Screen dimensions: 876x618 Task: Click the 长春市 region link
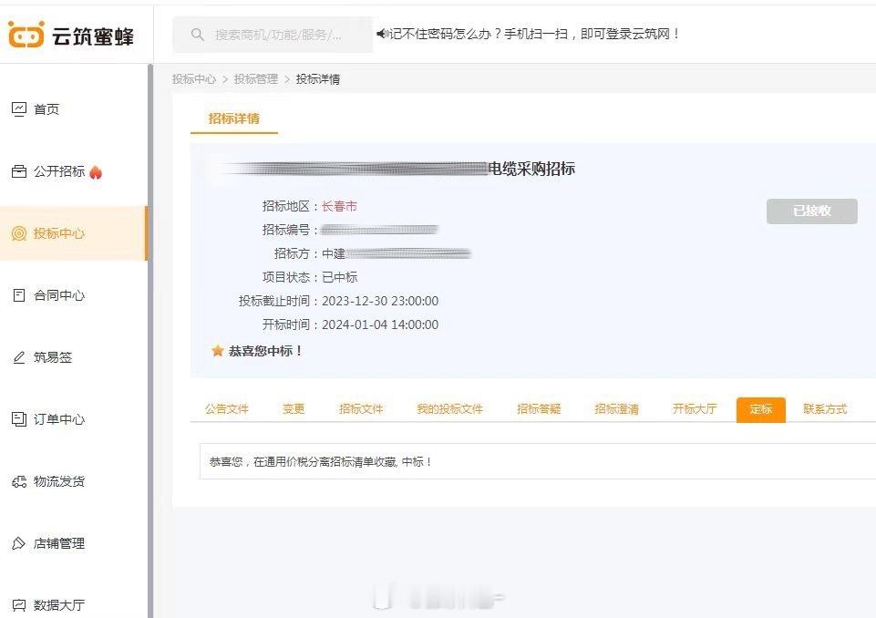[x=339, y=206]
